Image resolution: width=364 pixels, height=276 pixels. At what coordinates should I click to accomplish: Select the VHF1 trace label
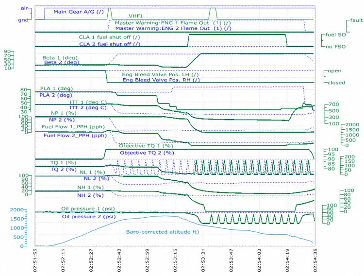[136, 16]
